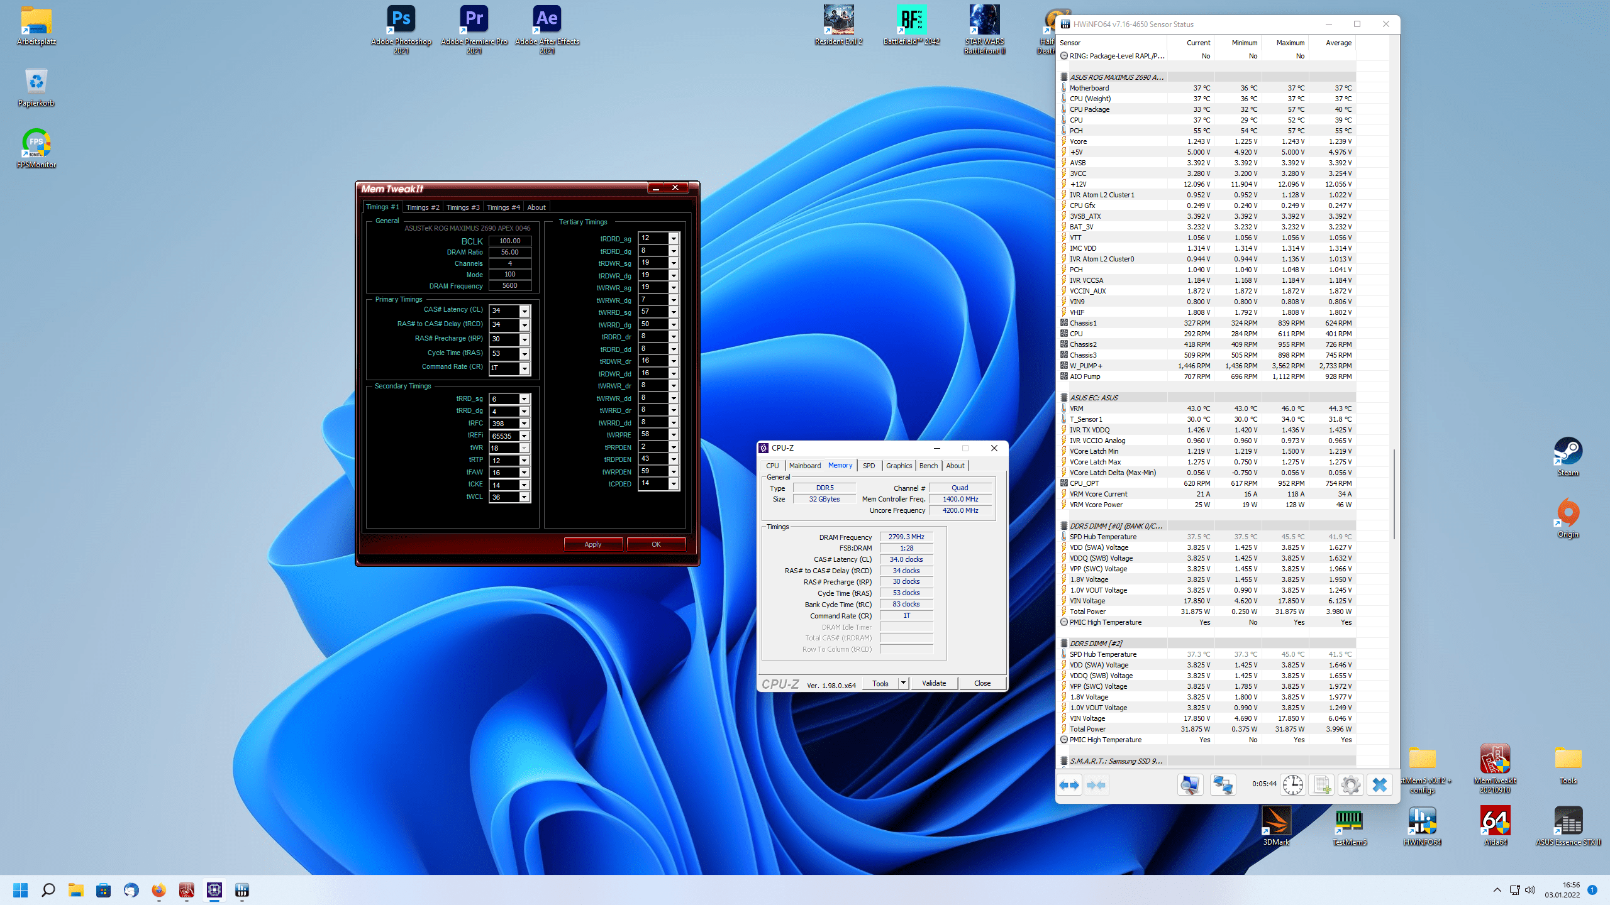Open Windows Start menu
This screenshot has height=905, width=1610.
[x=21, y=890]
